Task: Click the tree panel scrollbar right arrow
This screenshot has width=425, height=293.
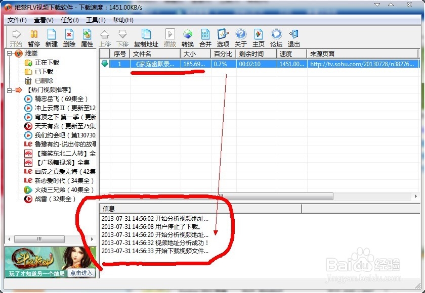Action: point(92,239)
